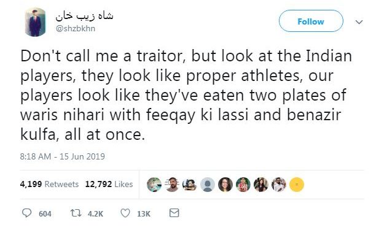Click the bearded man liker avatar
Image resolution: width=387 pixels, height=230 pixels.
(172, 185)
